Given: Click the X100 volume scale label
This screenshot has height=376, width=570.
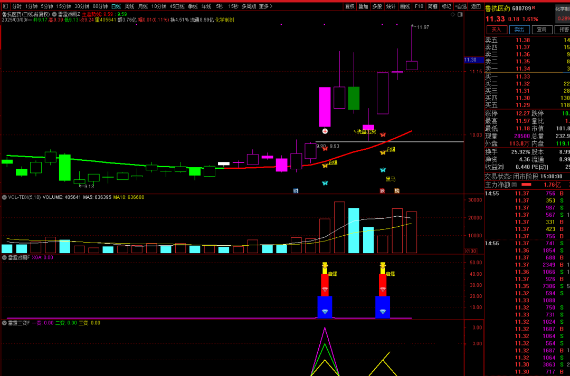Looking at the screenshot, I should click(470, 250).
